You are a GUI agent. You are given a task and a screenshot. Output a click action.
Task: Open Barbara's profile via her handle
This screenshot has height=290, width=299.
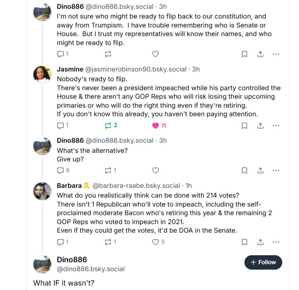136,186
